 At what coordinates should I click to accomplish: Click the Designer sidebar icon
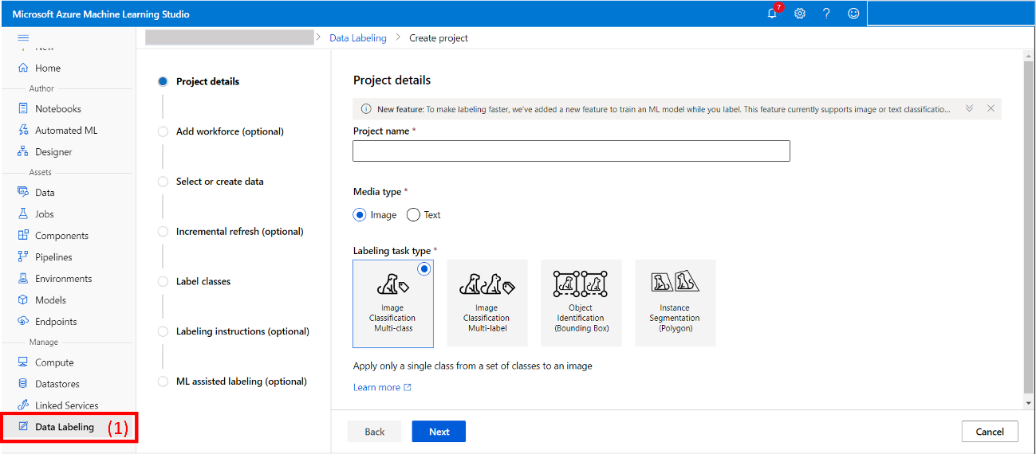tap(23, 151)
